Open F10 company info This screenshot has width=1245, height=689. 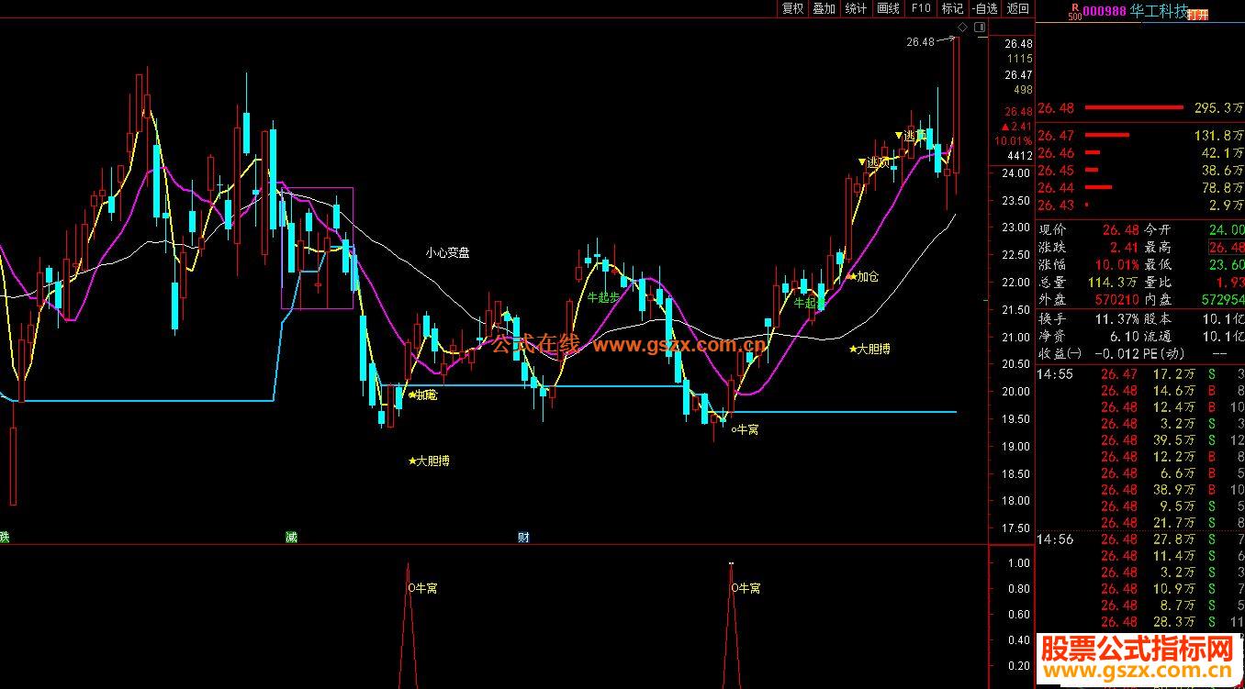[x=920, y=8]
